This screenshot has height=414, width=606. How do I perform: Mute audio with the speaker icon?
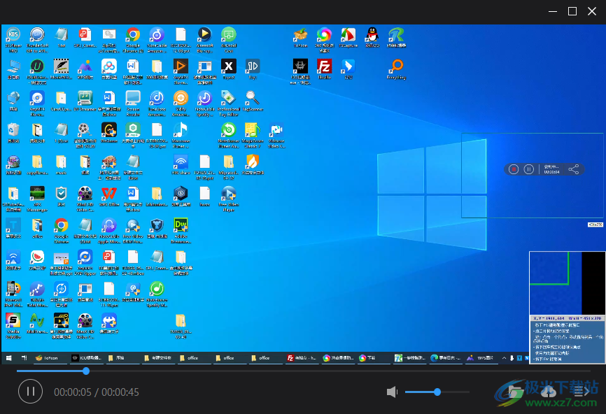pos(392,392)
